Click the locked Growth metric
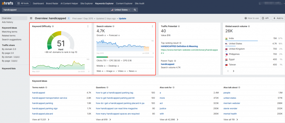285x123 pixels. click(x=101, y=35)
